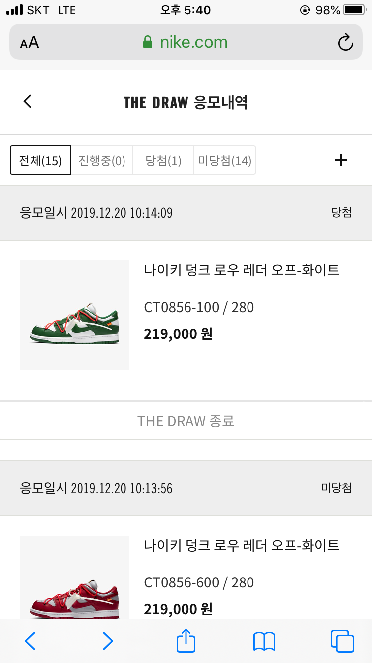372x663 pixels.
Task: Open the Safari bookmarks icon
Action: tap(264, 641)
